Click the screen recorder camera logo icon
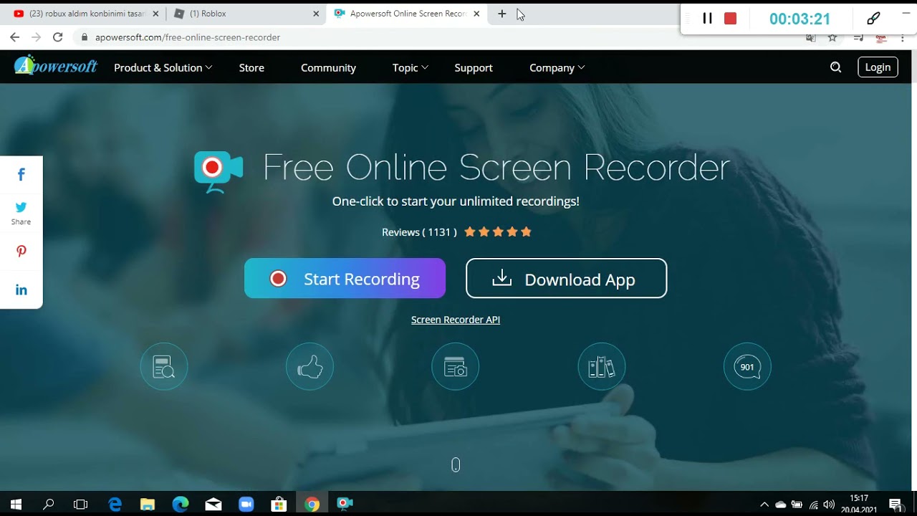This screenshot has height=516, width=917. pos(219,172)
